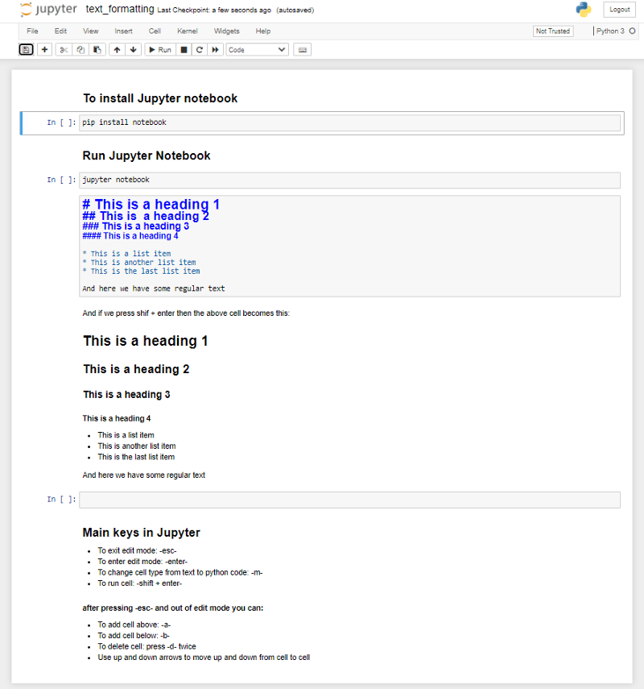Click rendered 'This is a heading 1'
The height and width of the screenshot is (689, 644).
(146, 341)
